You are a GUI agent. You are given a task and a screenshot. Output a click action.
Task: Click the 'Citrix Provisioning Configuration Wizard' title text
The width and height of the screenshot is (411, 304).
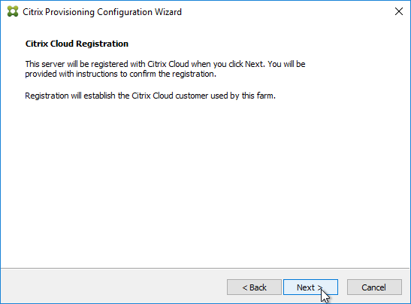pos(102,12)
